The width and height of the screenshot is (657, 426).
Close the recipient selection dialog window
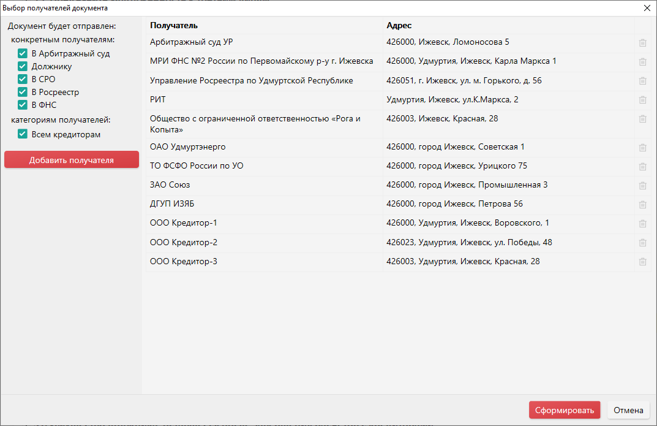coord(647,8)
